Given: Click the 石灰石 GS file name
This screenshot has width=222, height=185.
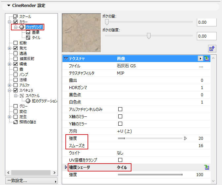Looking at the screenshot, I should coord(126,66).
